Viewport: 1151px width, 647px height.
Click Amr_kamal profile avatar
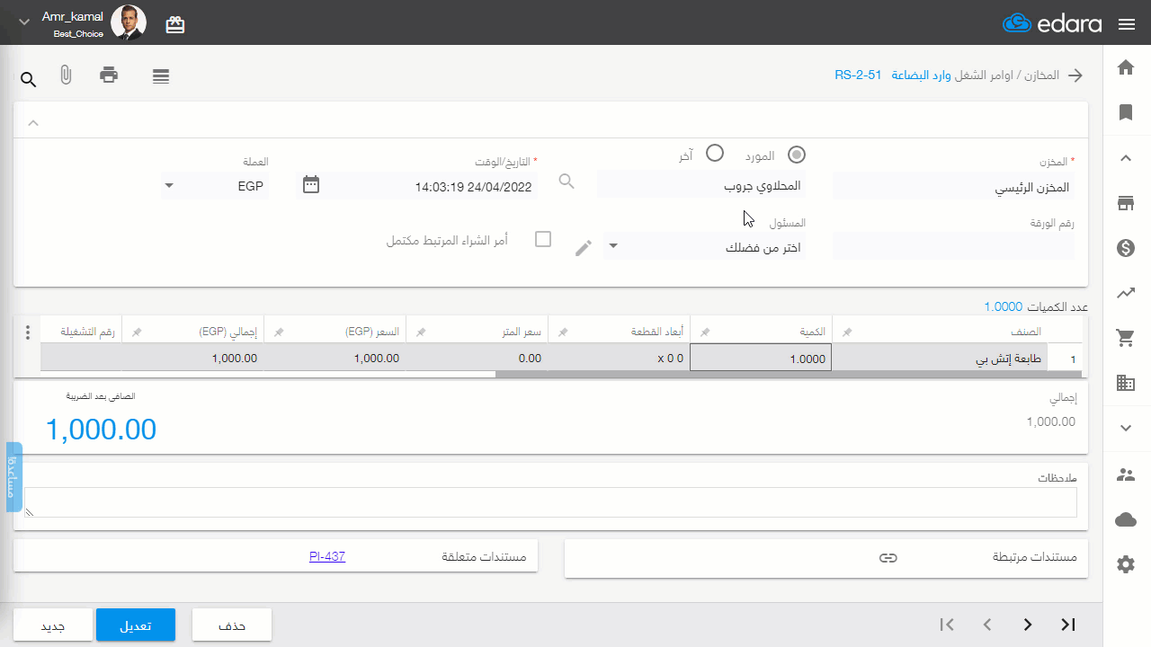pos(129,22)
